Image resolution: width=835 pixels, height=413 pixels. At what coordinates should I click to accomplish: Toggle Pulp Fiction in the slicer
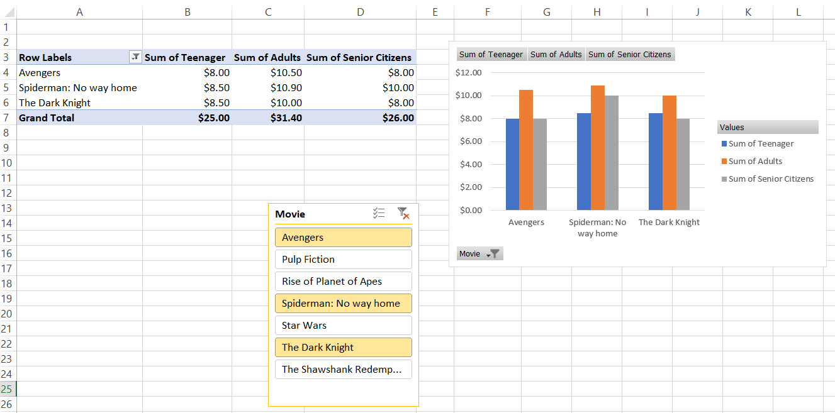pos(343,260)
